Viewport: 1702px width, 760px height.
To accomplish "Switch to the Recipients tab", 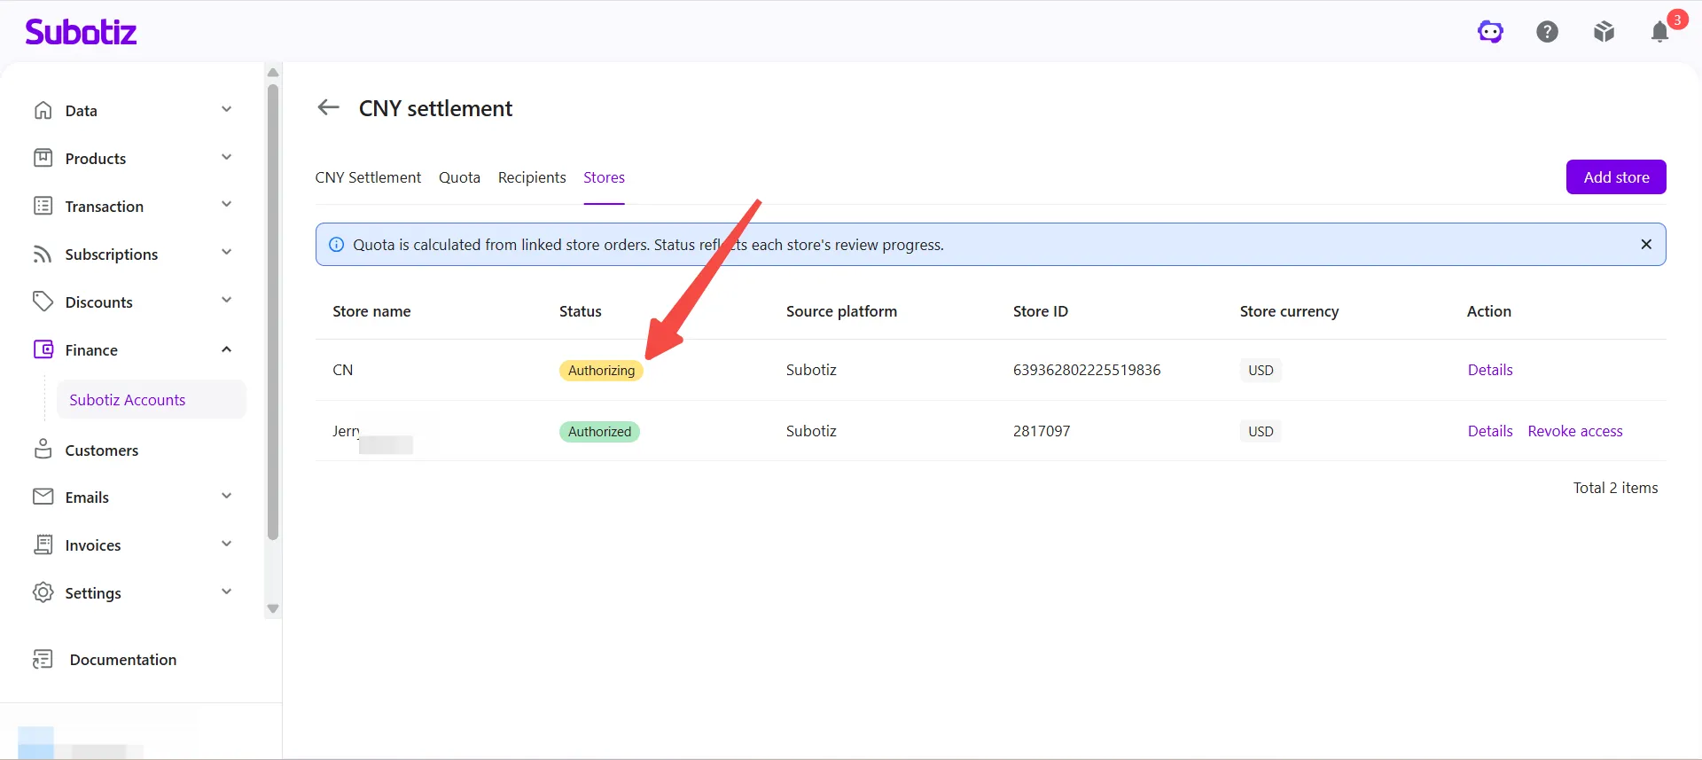I will click(x=532, y=177).
